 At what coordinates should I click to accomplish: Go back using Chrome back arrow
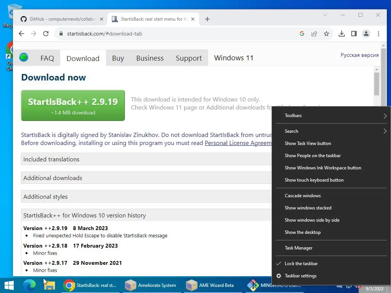[21, 34]
